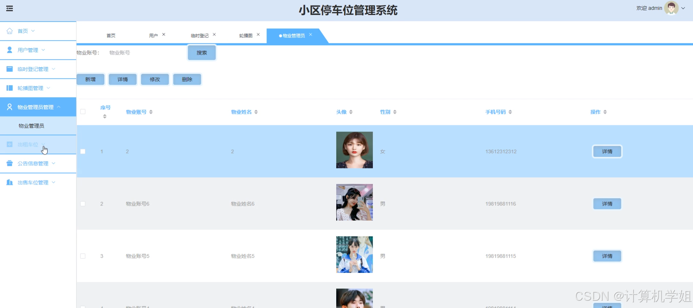Switch to the 首页 tab
The image size is (693, 308).
coord(111,35)
